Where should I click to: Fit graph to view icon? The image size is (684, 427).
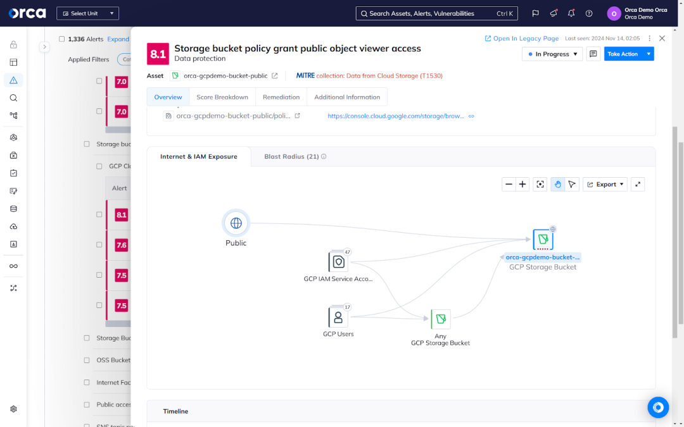(540, 184)
